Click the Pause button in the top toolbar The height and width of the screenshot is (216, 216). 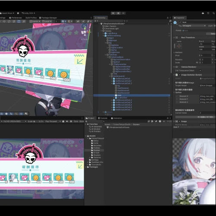click(118, 13)
